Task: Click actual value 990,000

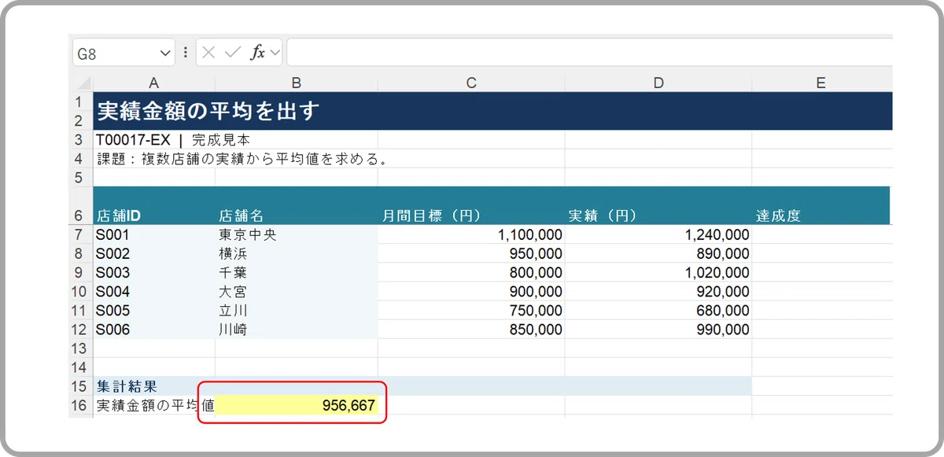Action: coord(658,330)
